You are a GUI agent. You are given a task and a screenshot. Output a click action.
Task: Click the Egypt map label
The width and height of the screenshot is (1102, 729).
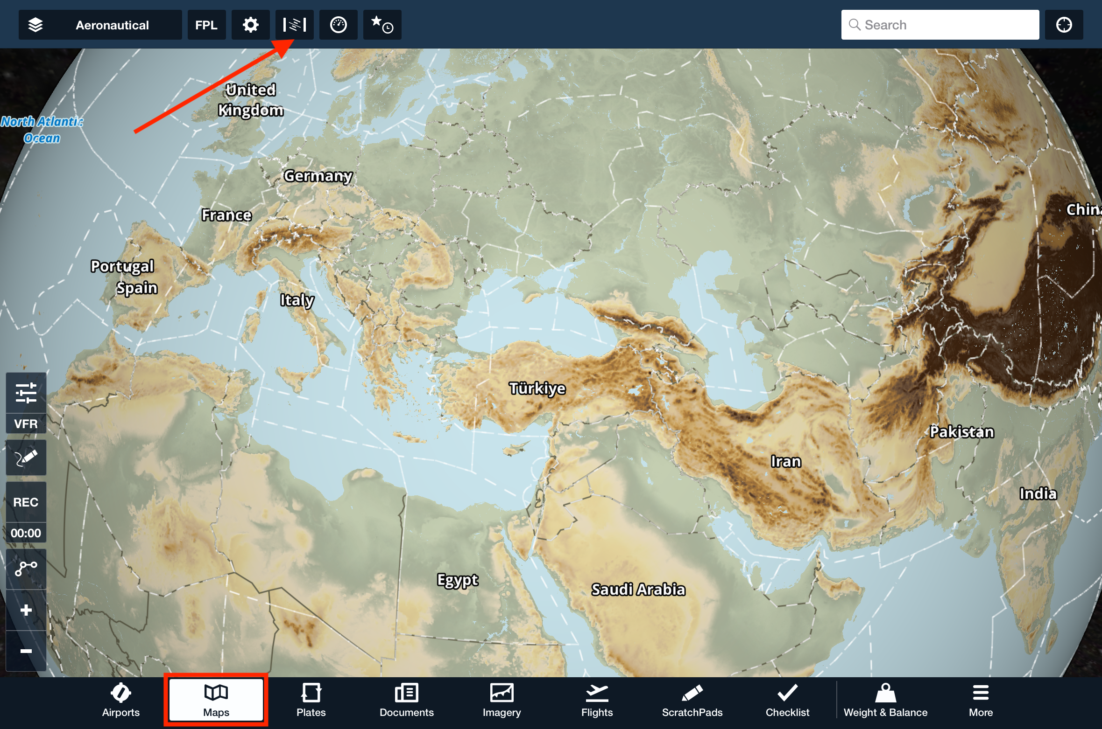coord(458,580)
